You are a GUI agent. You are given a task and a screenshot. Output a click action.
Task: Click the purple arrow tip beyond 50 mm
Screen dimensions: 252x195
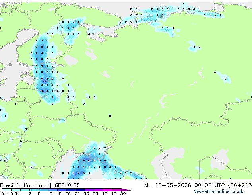(126, 190)
